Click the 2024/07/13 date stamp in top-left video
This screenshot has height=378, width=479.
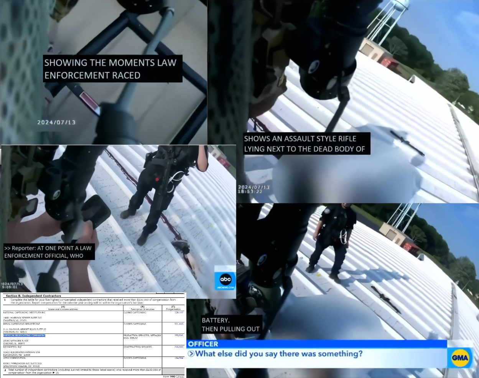pyautogui.click(x=56, y=122)
